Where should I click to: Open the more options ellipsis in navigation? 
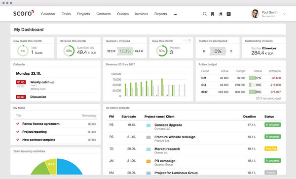pyautogui.click(x=175, y=14)
